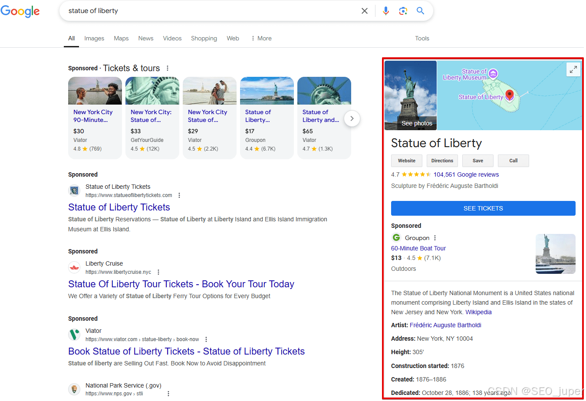
Task: Click the Sculpture by Frédéric Auguste Bartholdi subtitle
Action: tap(444, 186)
